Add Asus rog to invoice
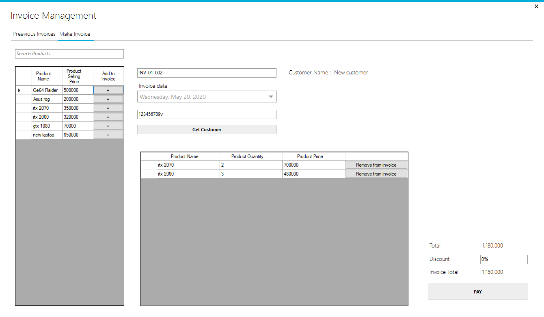Screen dimensions: 544x317 [108, 99]
